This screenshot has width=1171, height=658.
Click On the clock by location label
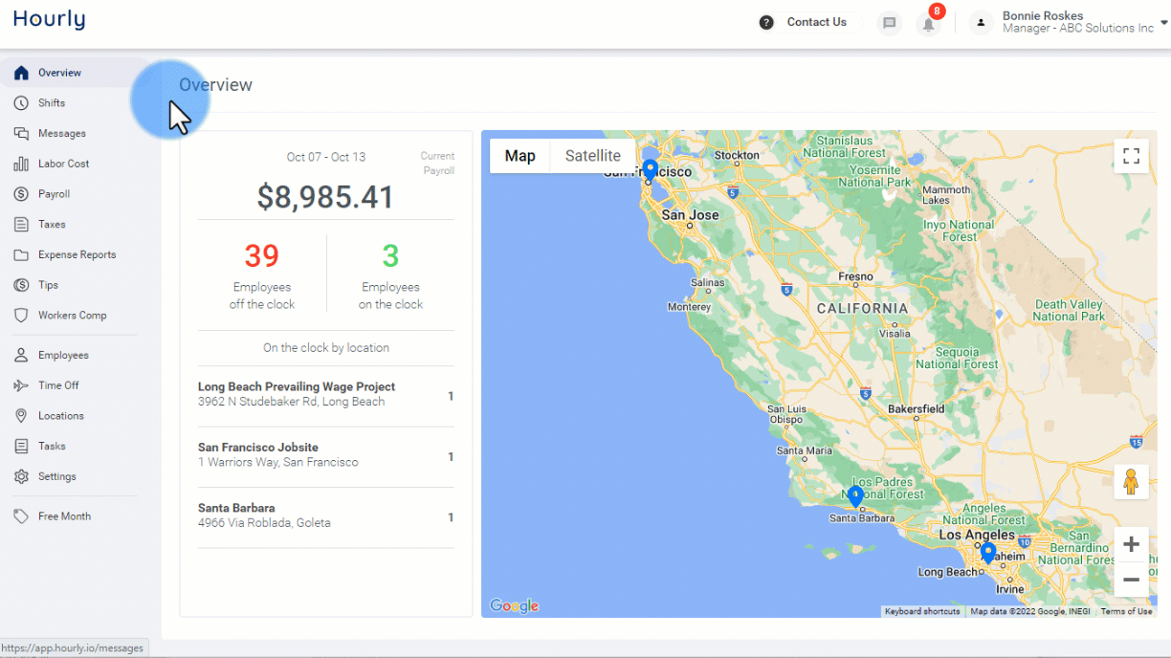click(x=326, y=348)
